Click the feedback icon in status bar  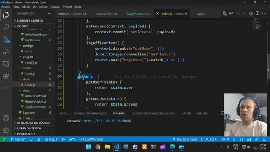[x=256, y=139]
